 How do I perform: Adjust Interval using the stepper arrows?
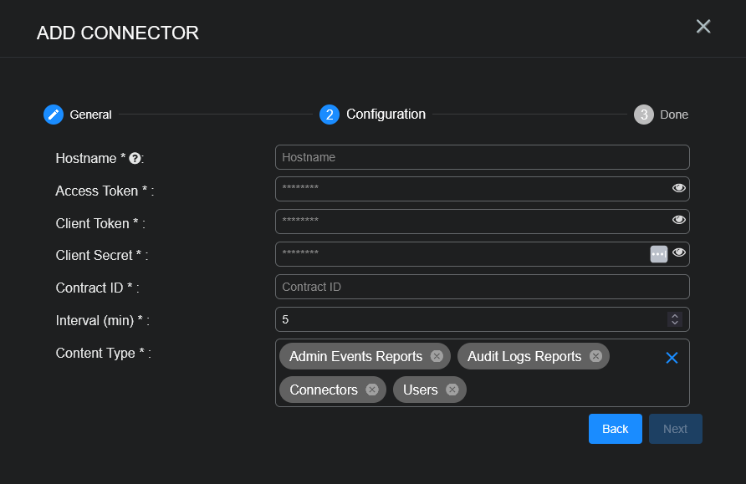point(675,319)
